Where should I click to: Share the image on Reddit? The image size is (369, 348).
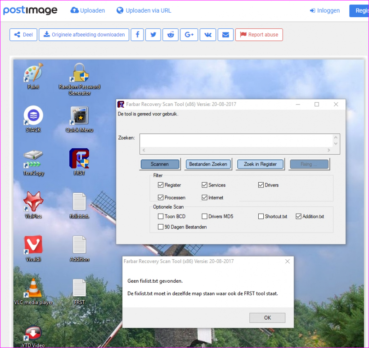pos(171,35)
